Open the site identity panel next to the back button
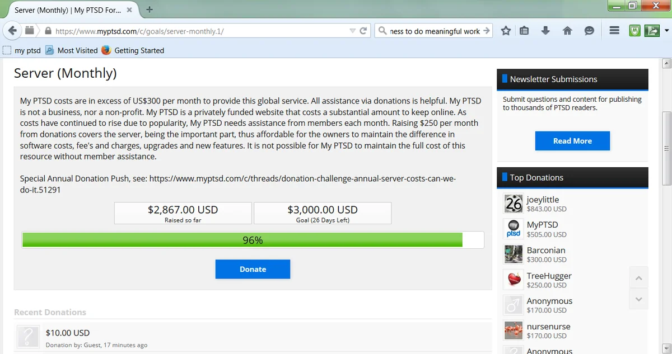 coord(30,31)
